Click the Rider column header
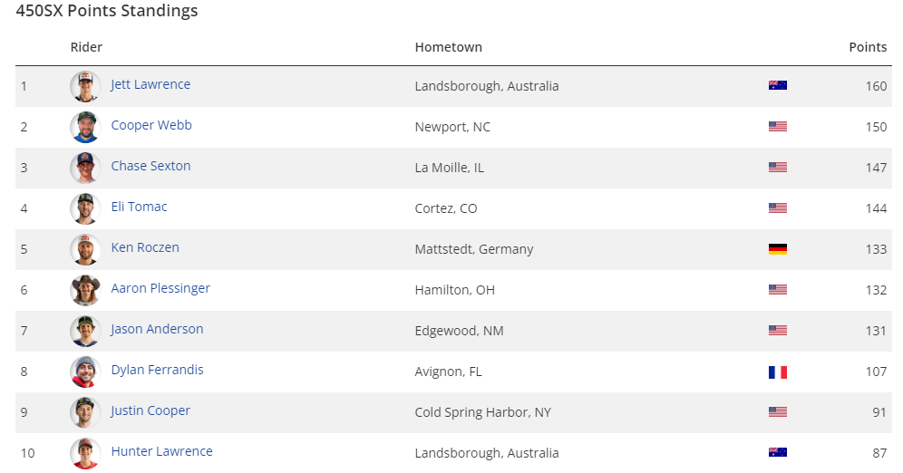 (86, 47)
